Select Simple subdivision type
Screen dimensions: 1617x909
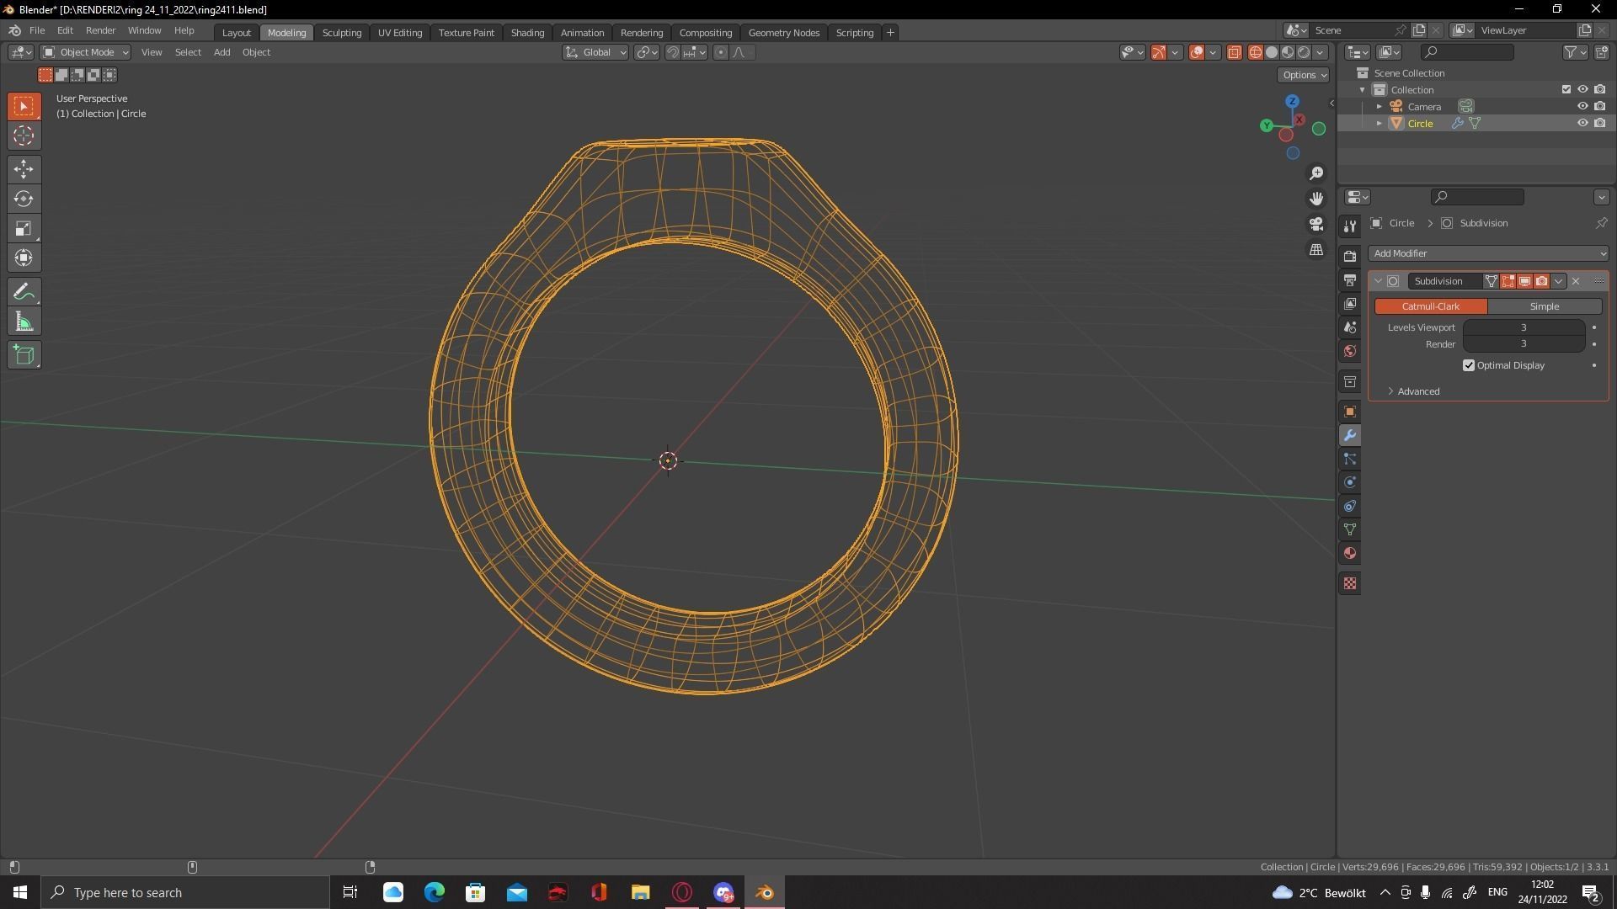click(1545, 306)
